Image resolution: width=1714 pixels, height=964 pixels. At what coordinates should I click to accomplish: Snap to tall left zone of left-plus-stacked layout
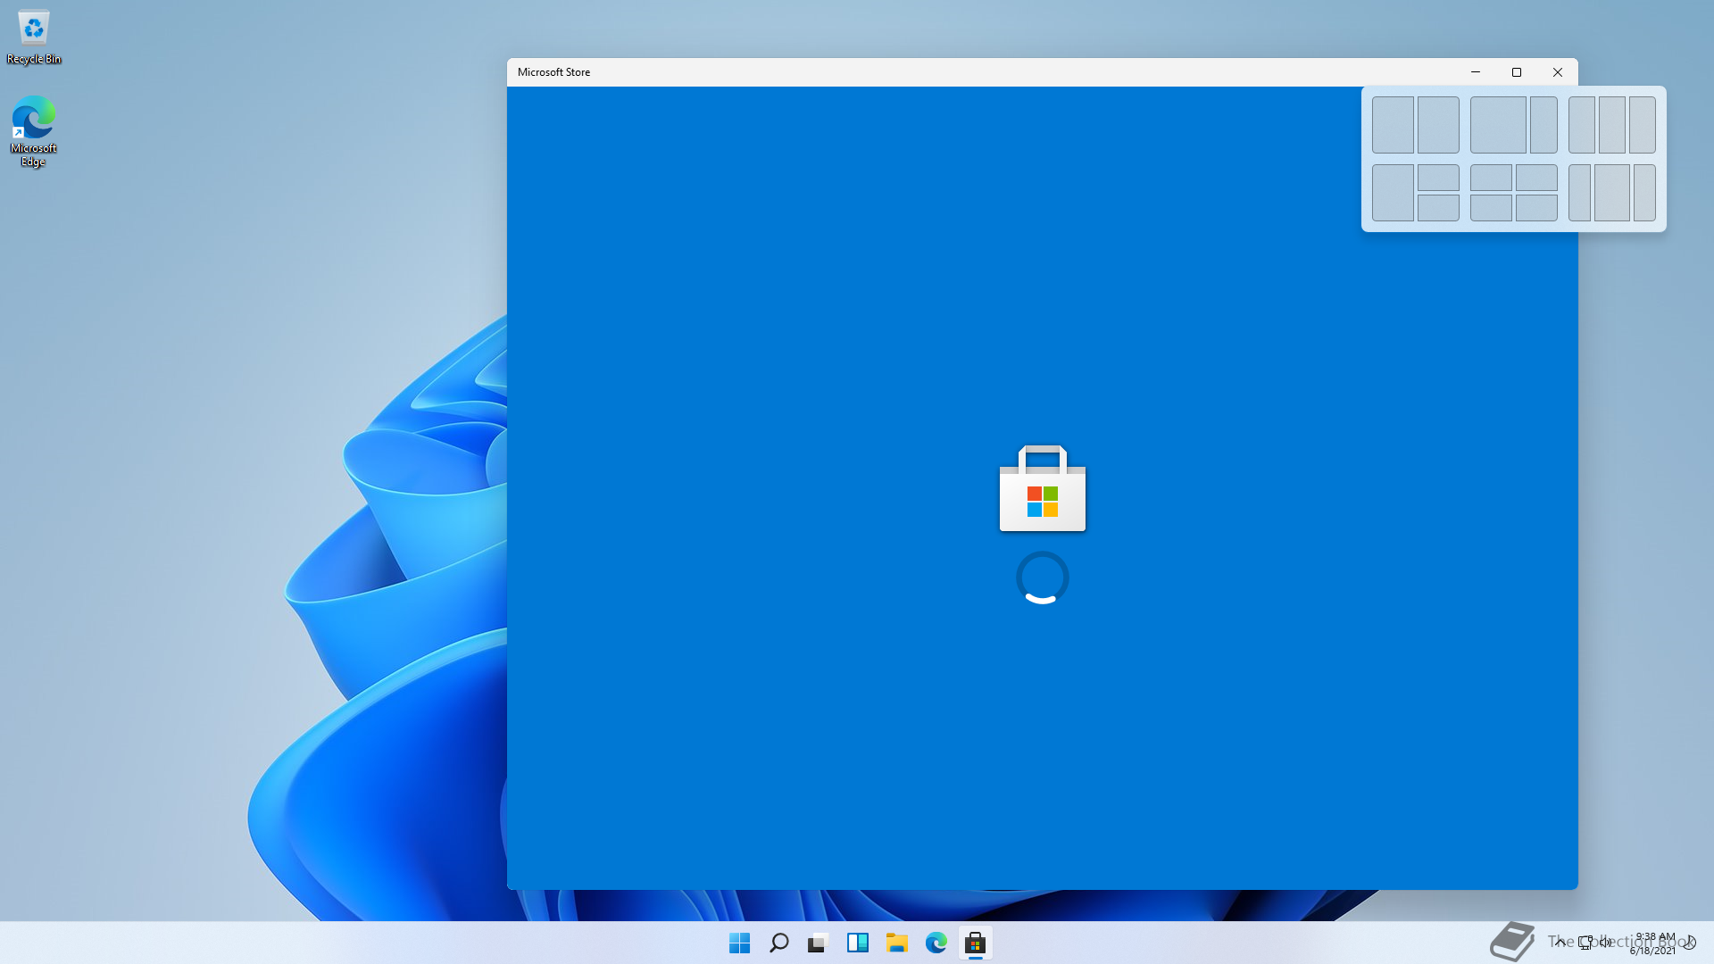click(x=1393, y=193)
